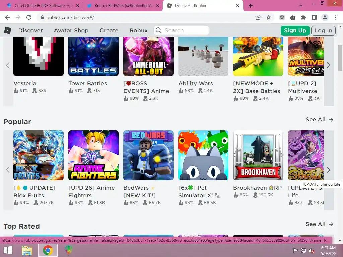Viewport: 343px width, 257px height.
Task: Close the Corel Office tab
Action: (78, 6)
